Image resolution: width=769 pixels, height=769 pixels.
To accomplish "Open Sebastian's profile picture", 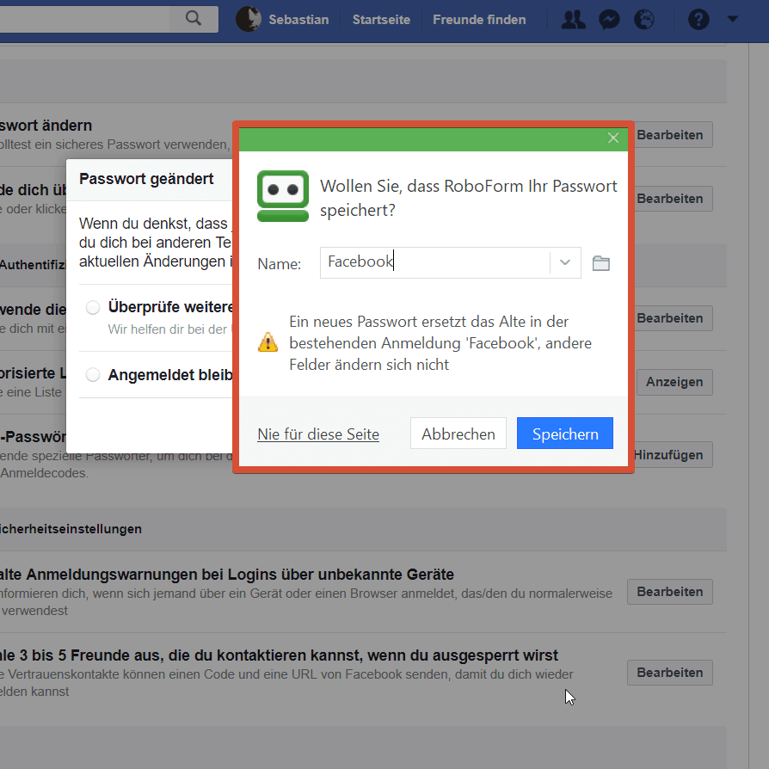I will tap(248, 19).
